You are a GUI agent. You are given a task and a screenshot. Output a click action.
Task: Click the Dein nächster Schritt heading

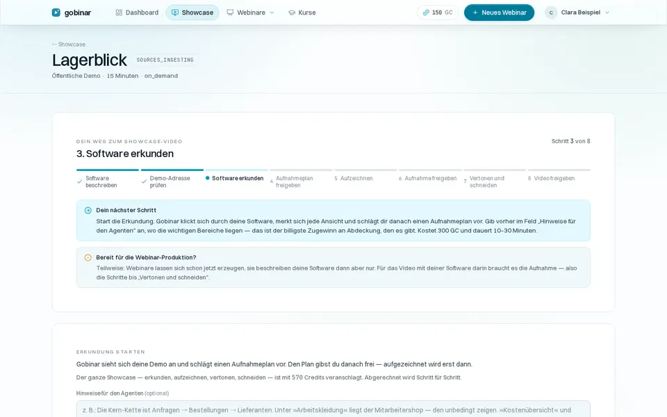pos(126,210)
